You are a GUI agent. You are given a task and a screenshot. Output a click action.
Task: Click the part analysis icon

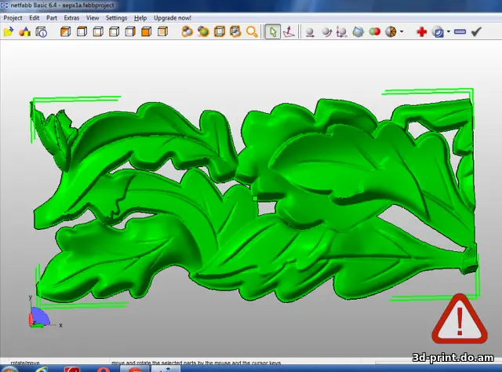coord(438,32)
